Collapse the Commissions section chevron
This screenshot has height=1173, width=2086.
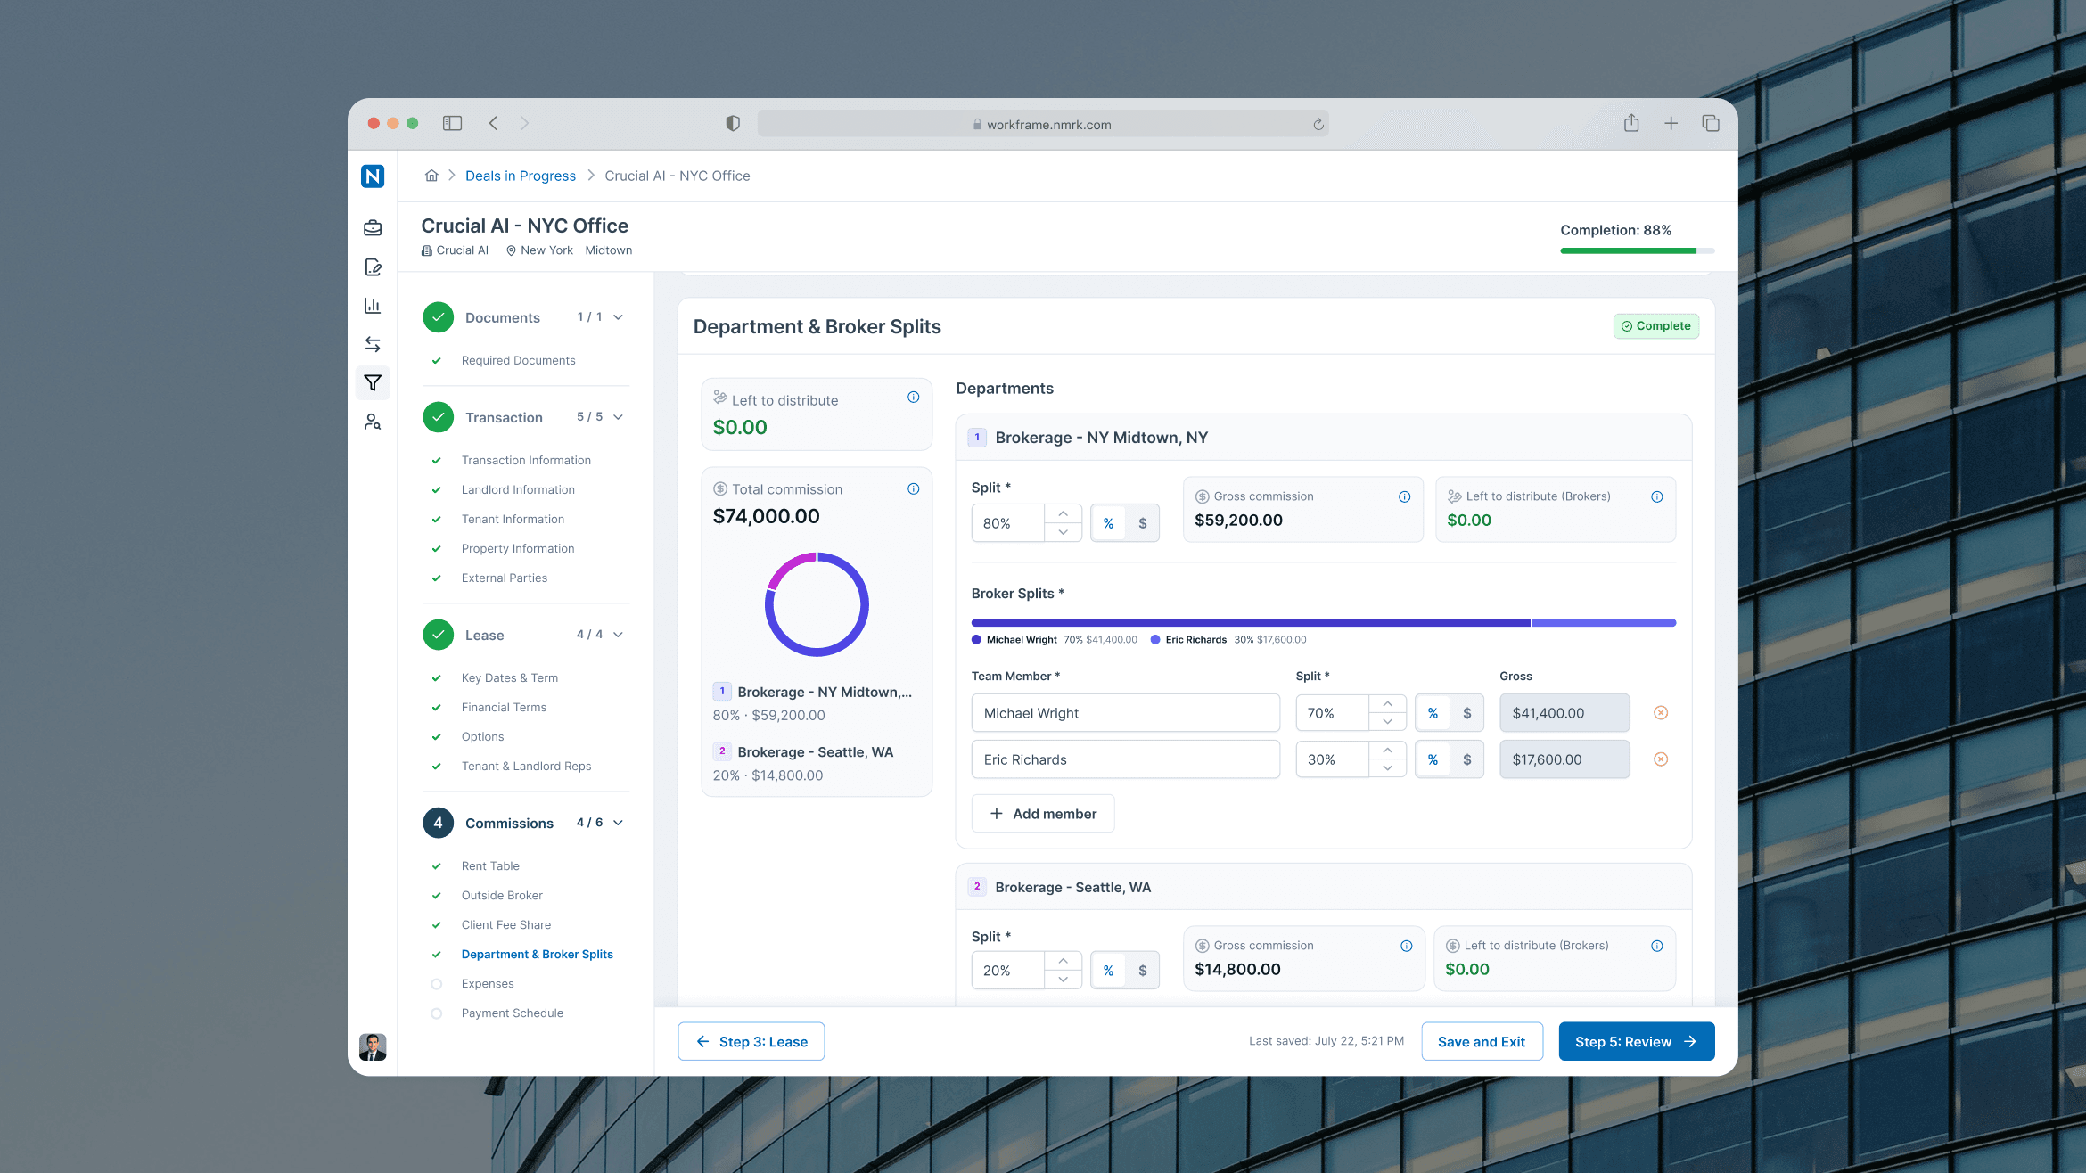pyautogui.click(x=619, y=823)
